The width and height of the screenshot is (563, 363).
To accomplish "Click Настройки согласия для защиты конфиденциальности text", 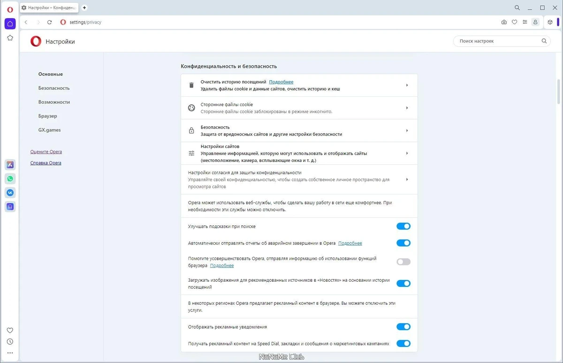I will (245, 172).
